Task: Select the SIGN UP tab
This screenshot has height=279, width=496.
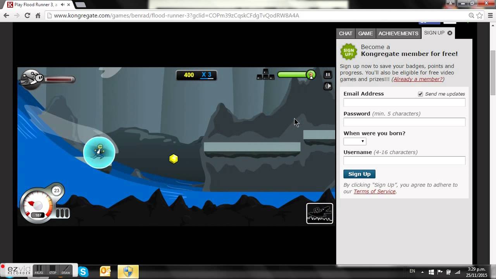Action: click(434, 33)
